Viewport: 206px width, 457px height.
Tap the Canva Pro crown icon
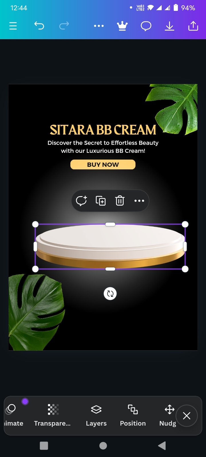(122, 26)
